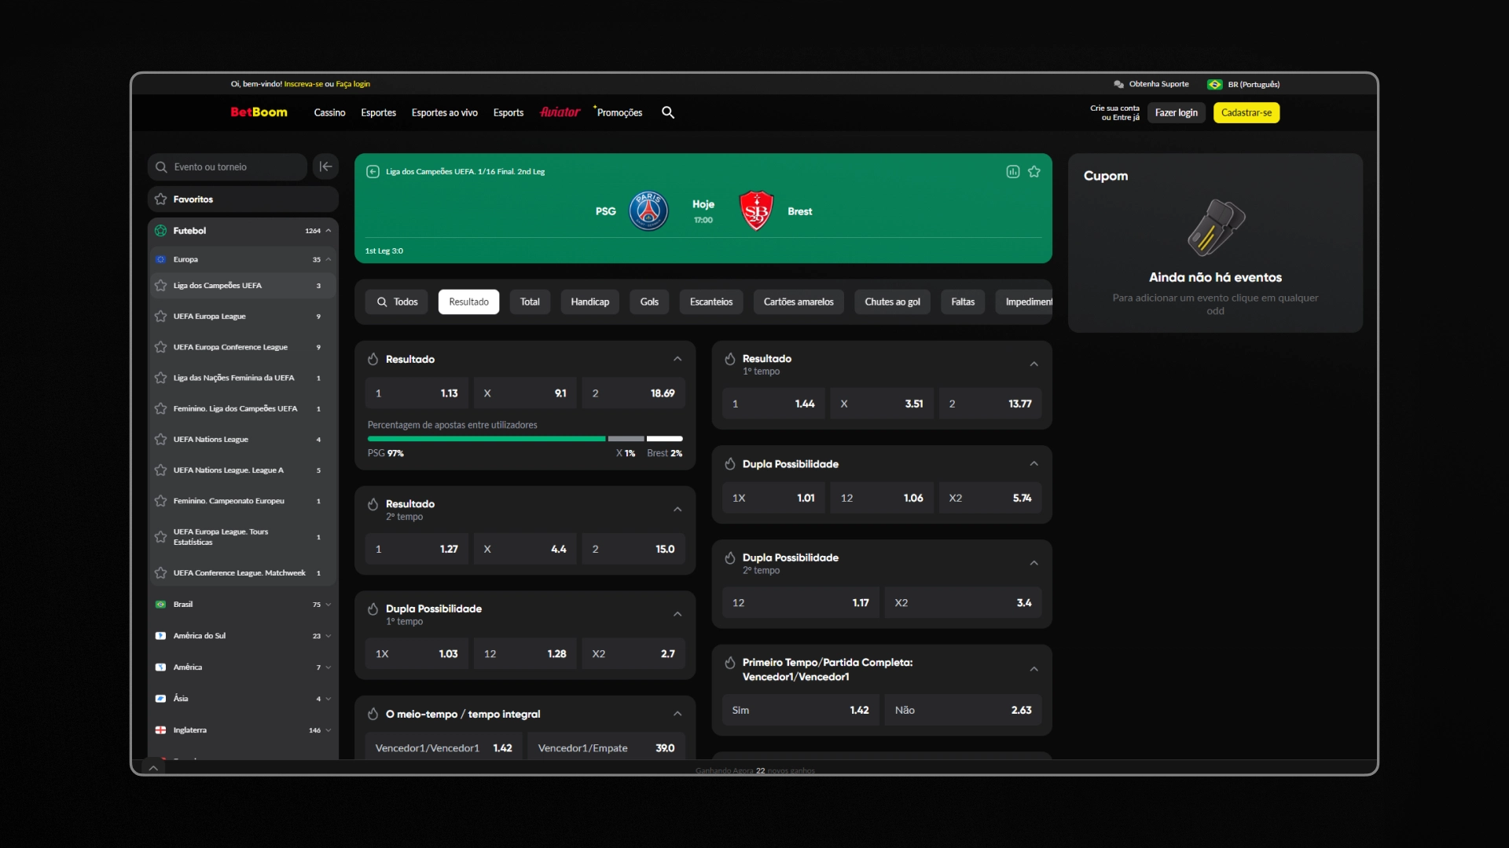
Task: Switch to the Handicap market tab
Action: [x=589, y=302]
